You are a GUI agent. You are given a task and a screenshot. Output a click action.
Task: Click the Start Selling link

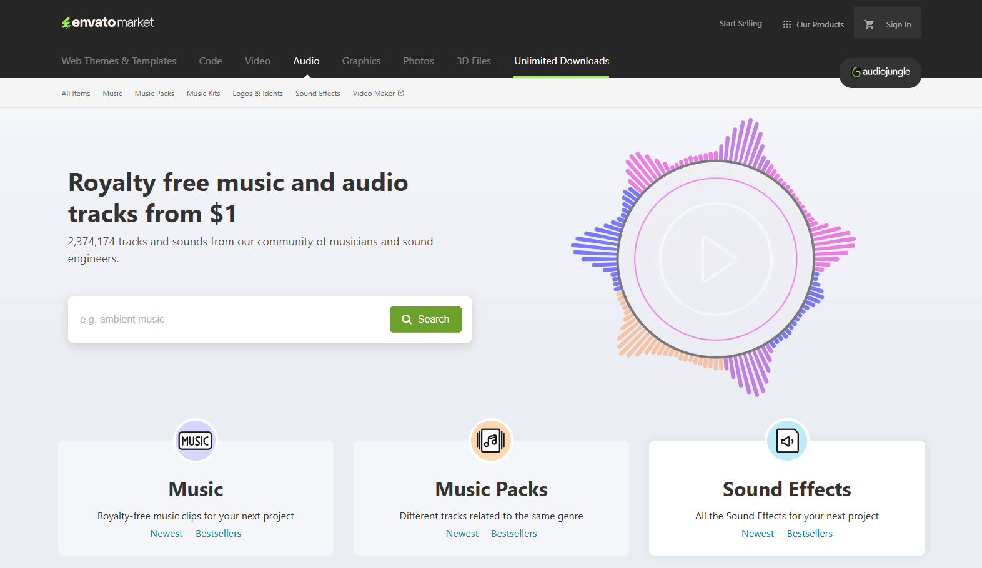[740, 24]
